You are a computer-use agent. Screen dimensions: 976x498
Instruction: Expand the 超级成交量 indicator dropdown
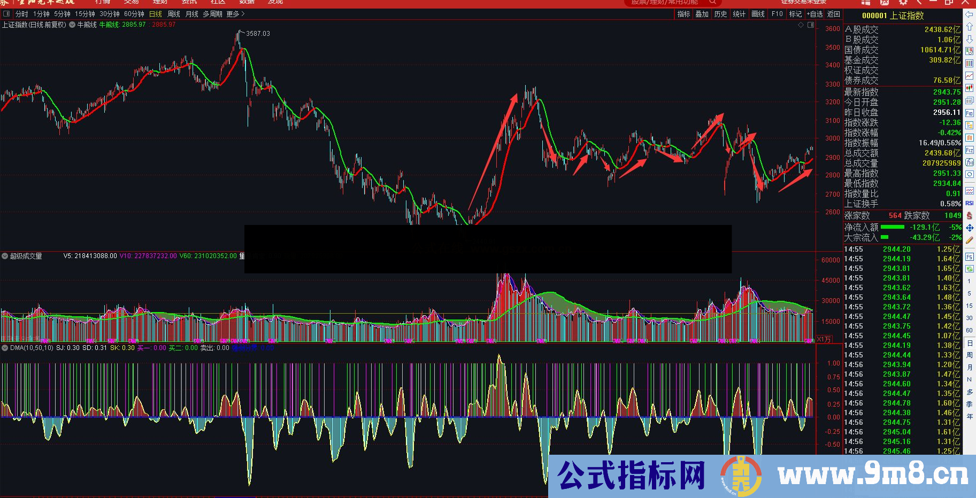pos(5,256)
